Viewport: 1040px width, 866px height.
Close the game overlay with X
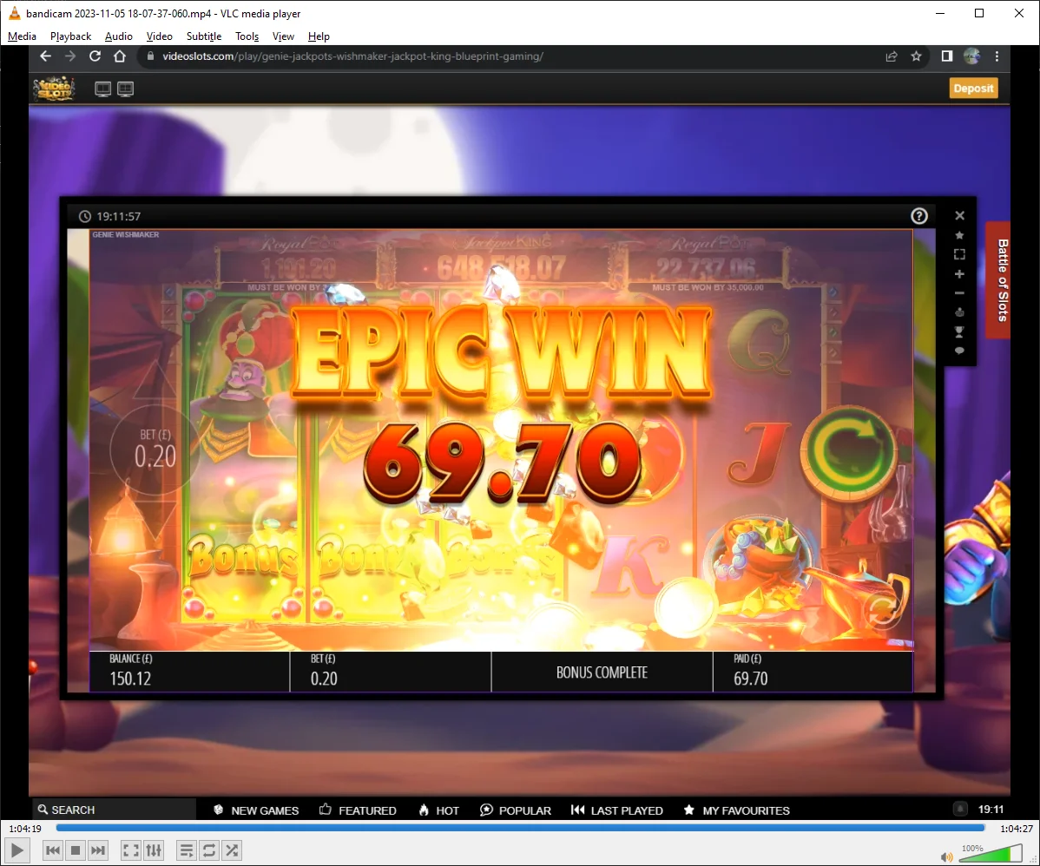click(959, 215)
